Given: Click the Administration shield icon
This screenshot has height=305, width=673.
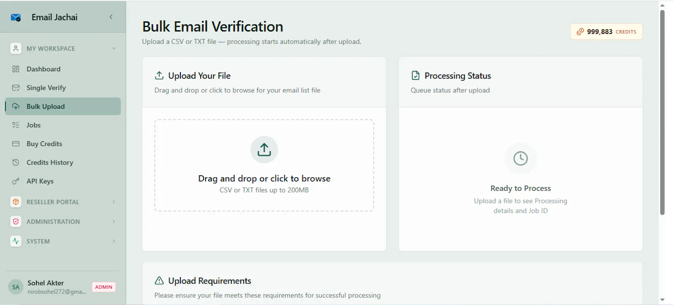Looking at the screenshot, I should (x=16, y=222).
